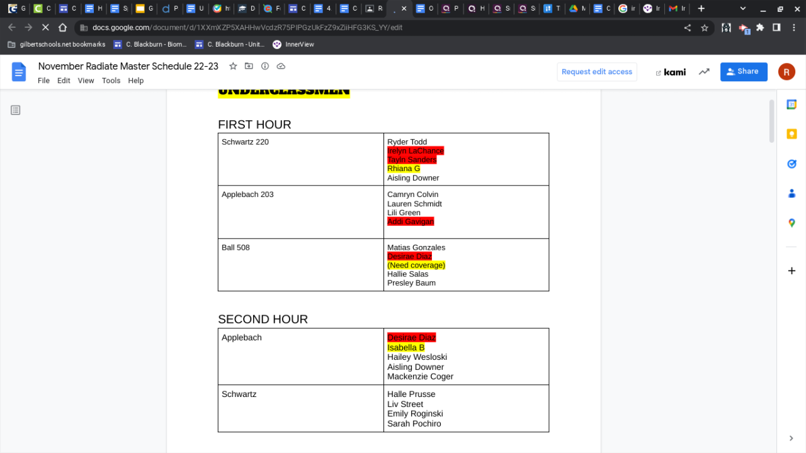Click the SECOND HOUR heading

[x=263, y=319]
